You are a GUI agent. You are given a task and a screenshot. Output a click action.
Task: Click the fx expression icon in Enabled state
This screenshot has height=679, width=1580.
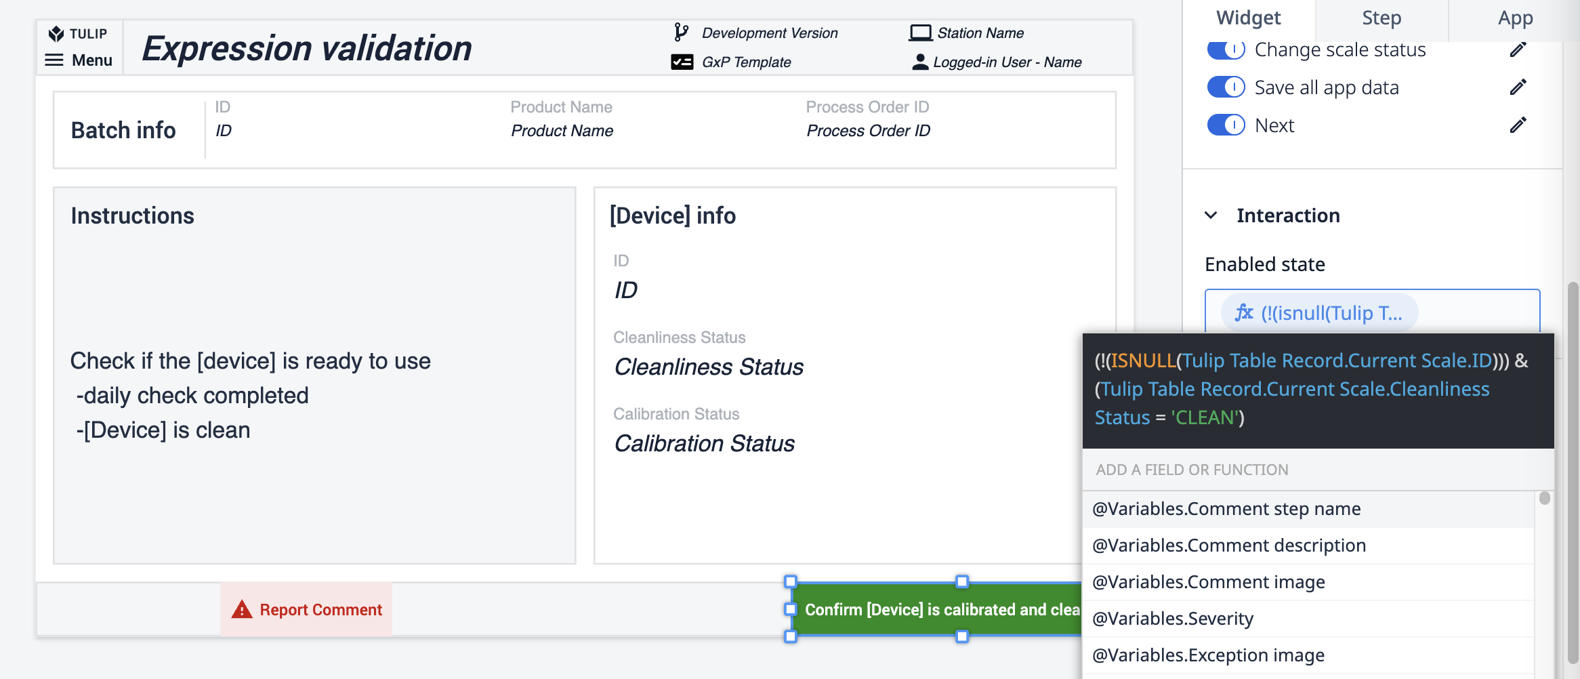tap(1244, 312)
